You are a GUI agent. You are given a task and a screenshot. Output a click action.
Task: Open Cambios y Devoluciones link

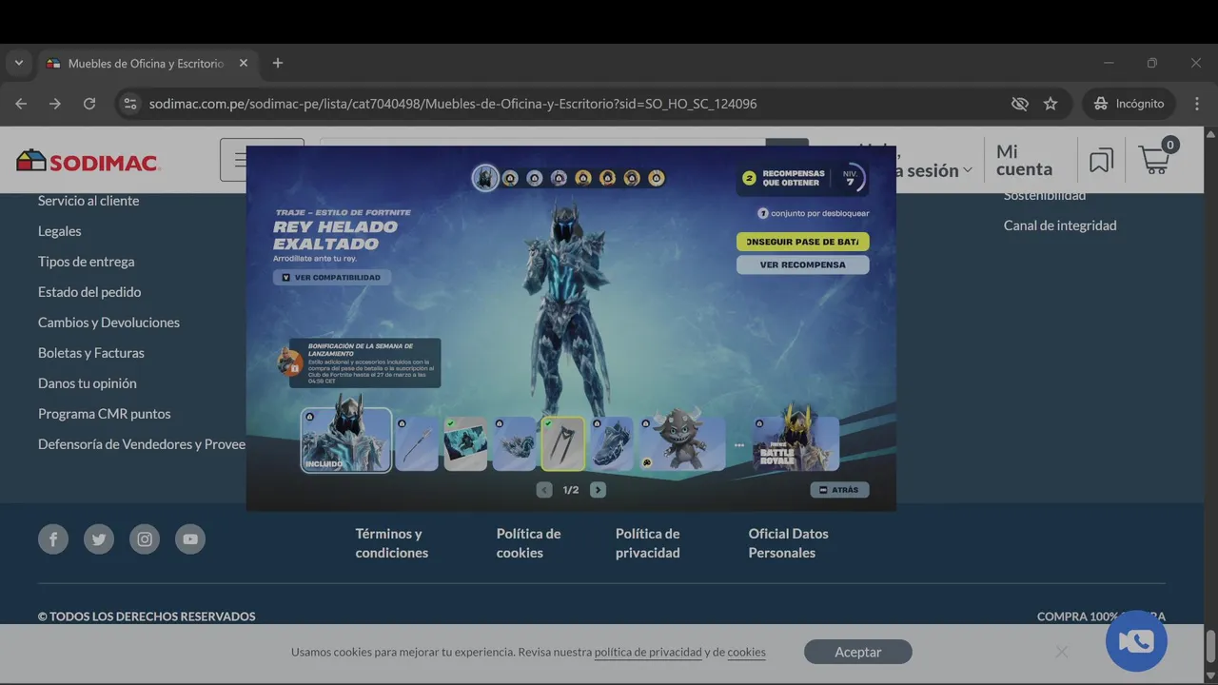[108, 323]
